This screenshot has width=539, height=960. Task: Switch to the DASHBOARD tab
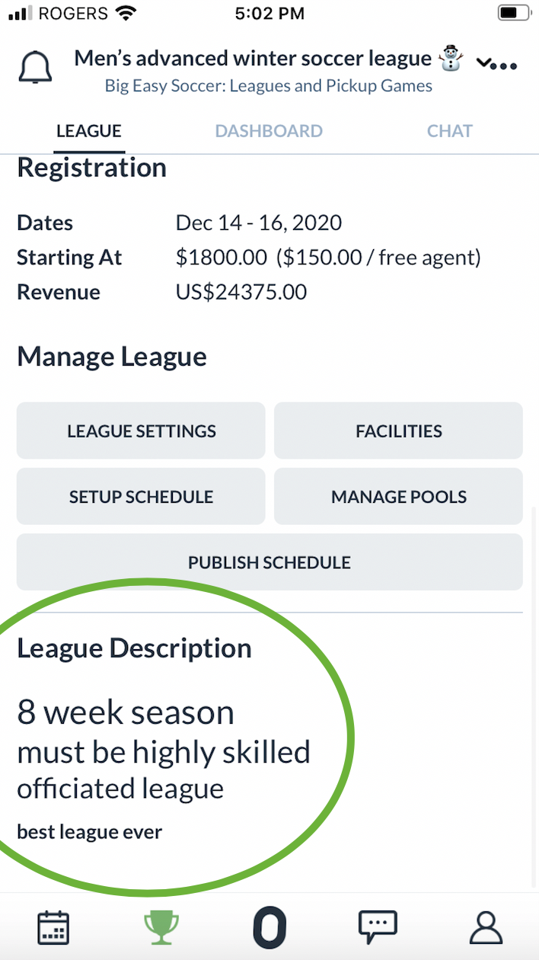pos(269,131)
